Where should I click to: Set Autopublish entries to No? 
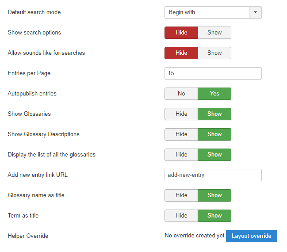tap(181, 94)
